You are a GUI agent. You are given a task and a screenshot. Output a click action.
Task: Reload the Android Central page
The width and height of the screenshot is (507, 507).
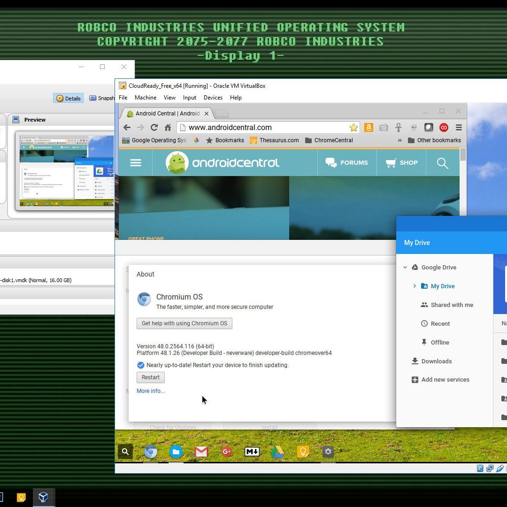click(x=154, y=127)
